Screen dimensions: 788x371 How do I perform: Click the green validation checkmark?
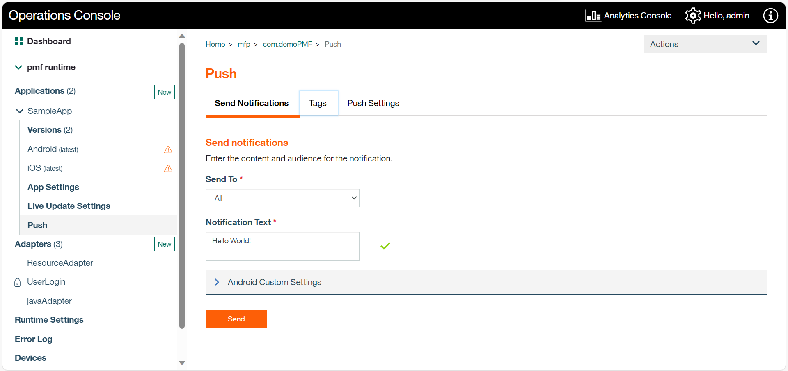[385, 246]
